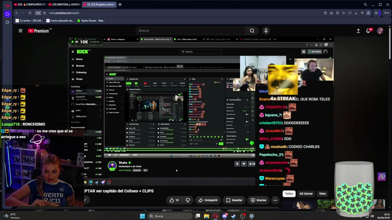The image size is (392, 220).
Task: Open CosmeTV channel in Kick Following list
Action: 86,97
